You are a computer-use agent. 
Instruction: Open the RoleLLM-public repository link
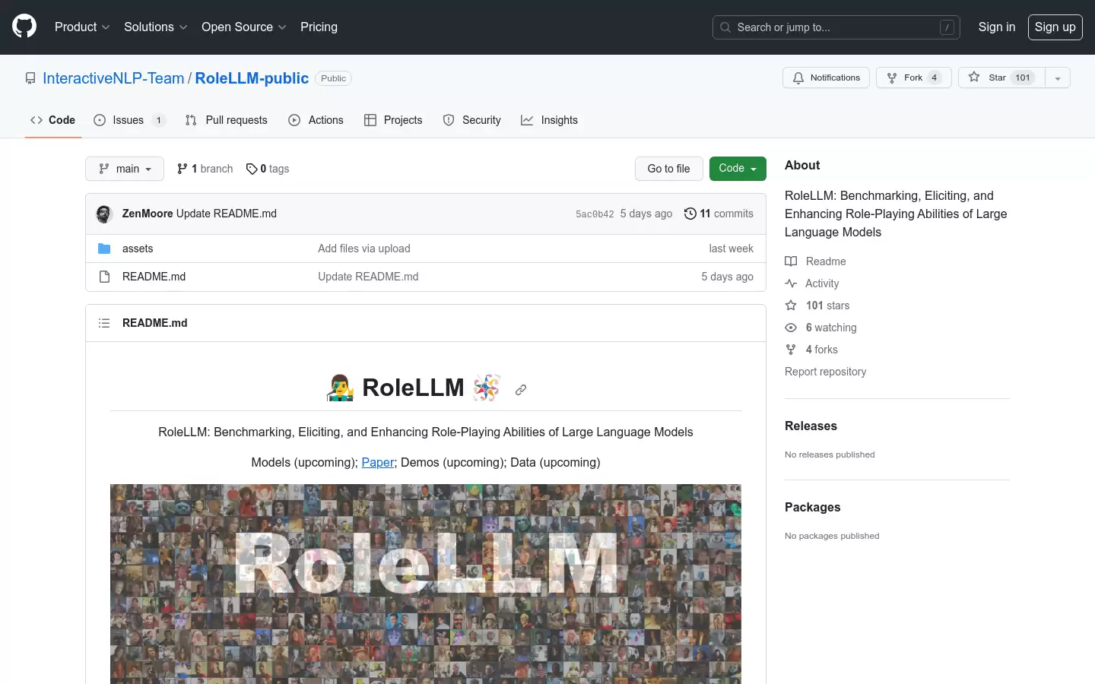(252, 78)
